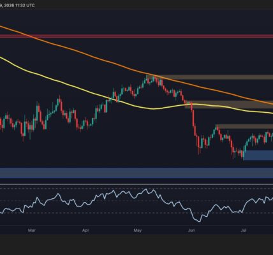The height and width of the screenshot is (255, 273).
Task: Click the lowest brown resistance zone
Action: [244, 126]
